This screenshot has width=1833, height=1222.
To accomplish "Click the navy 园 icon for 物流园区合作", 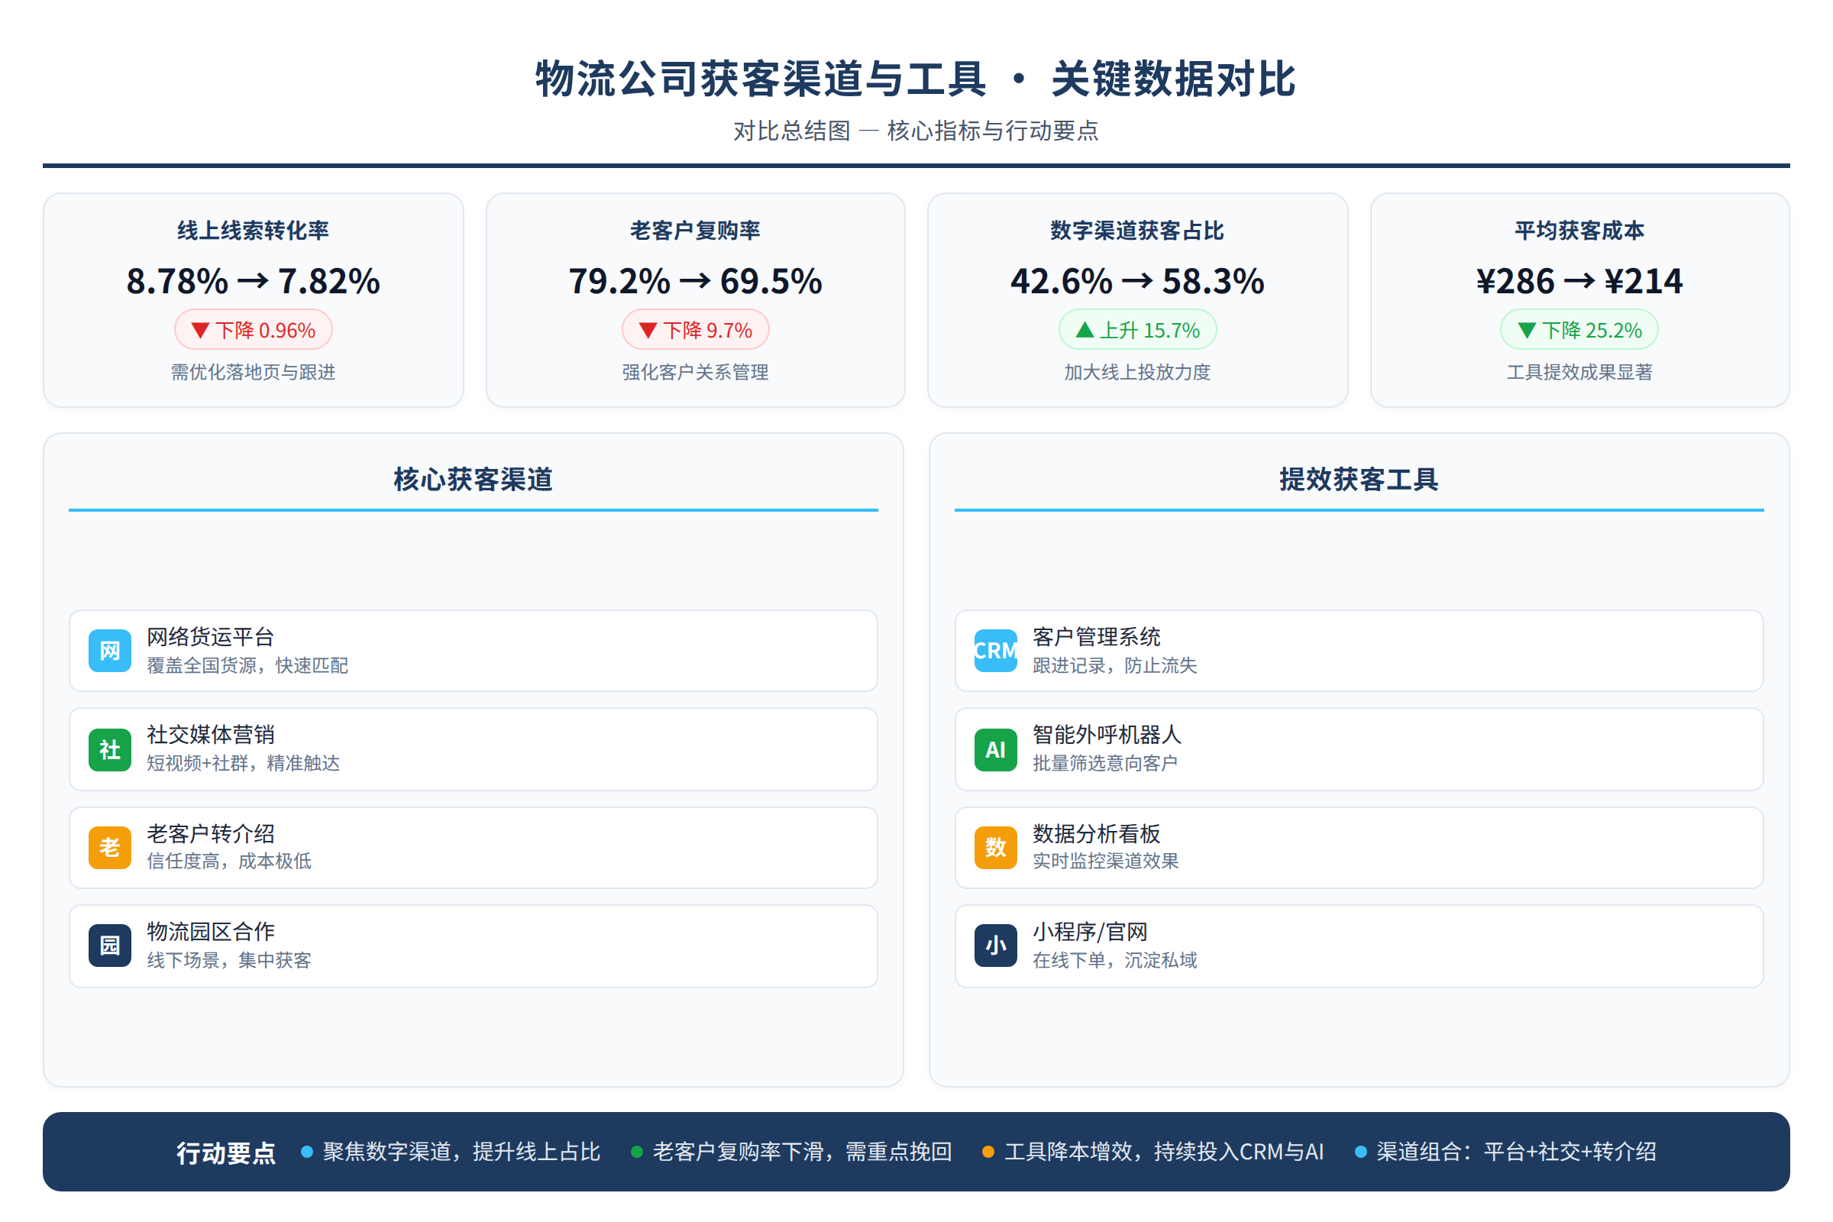I will tap(110, 946).
